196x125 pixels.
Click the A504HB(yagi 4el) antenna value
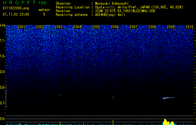[x=110, y=15]
